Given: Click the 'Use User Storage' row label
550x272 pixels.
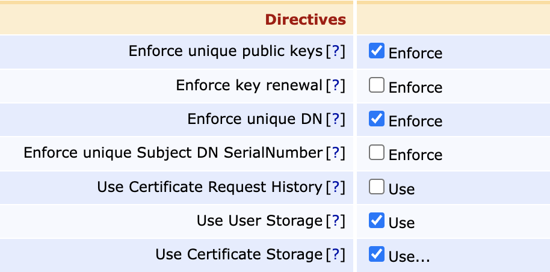Looking at the screenshot, I should coord(259,221).
